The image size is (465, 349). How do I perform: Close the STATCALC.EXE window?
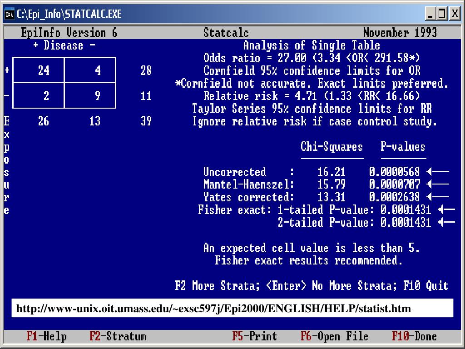pyautogui.click(x=455, y=14)
